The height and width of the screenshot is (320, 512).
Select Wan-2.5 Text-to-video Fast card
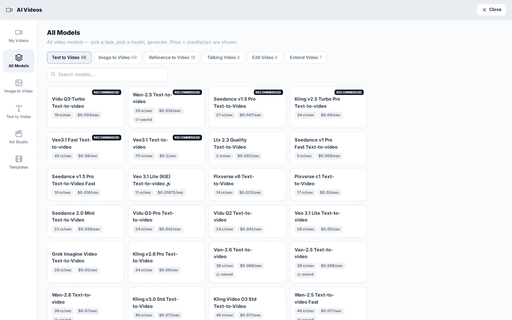[x=328, y=303]
